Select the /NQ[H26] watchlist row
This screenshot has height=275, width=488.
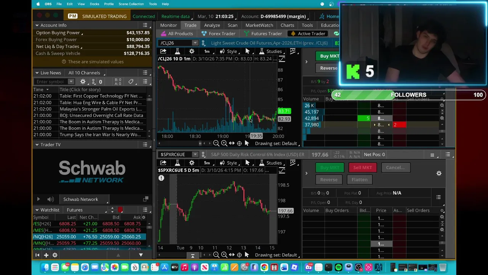(x=89, y=237)
